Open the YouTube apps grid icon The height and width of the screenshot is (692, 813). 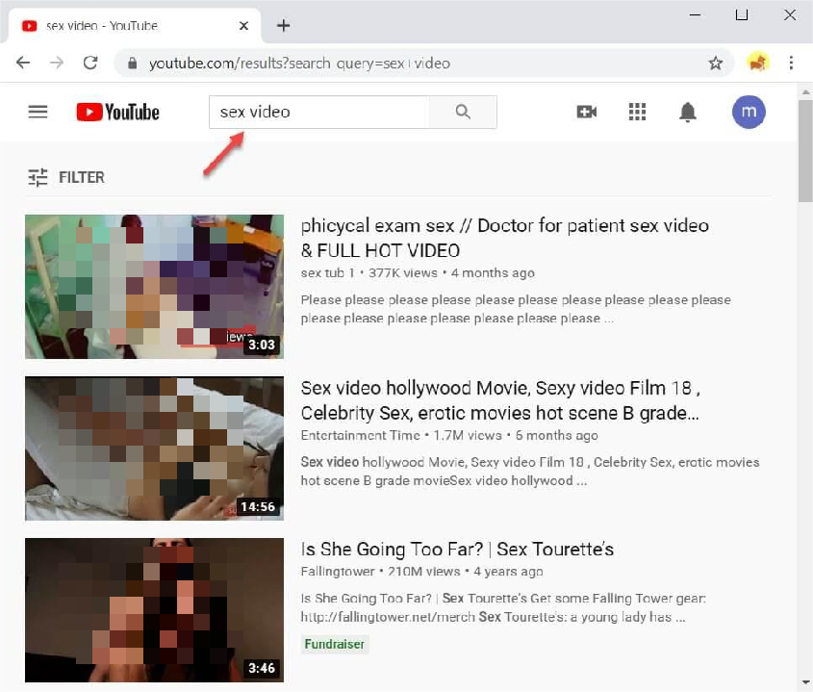coord(637,112)
